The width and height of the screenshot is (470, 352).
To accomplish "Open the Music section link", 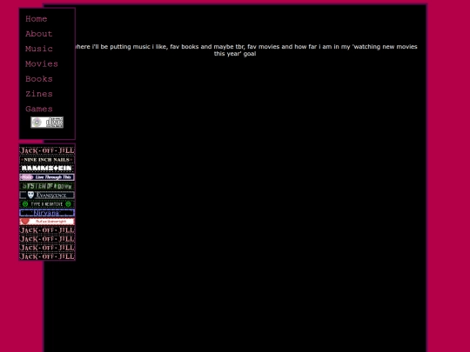I will (39, 49).
